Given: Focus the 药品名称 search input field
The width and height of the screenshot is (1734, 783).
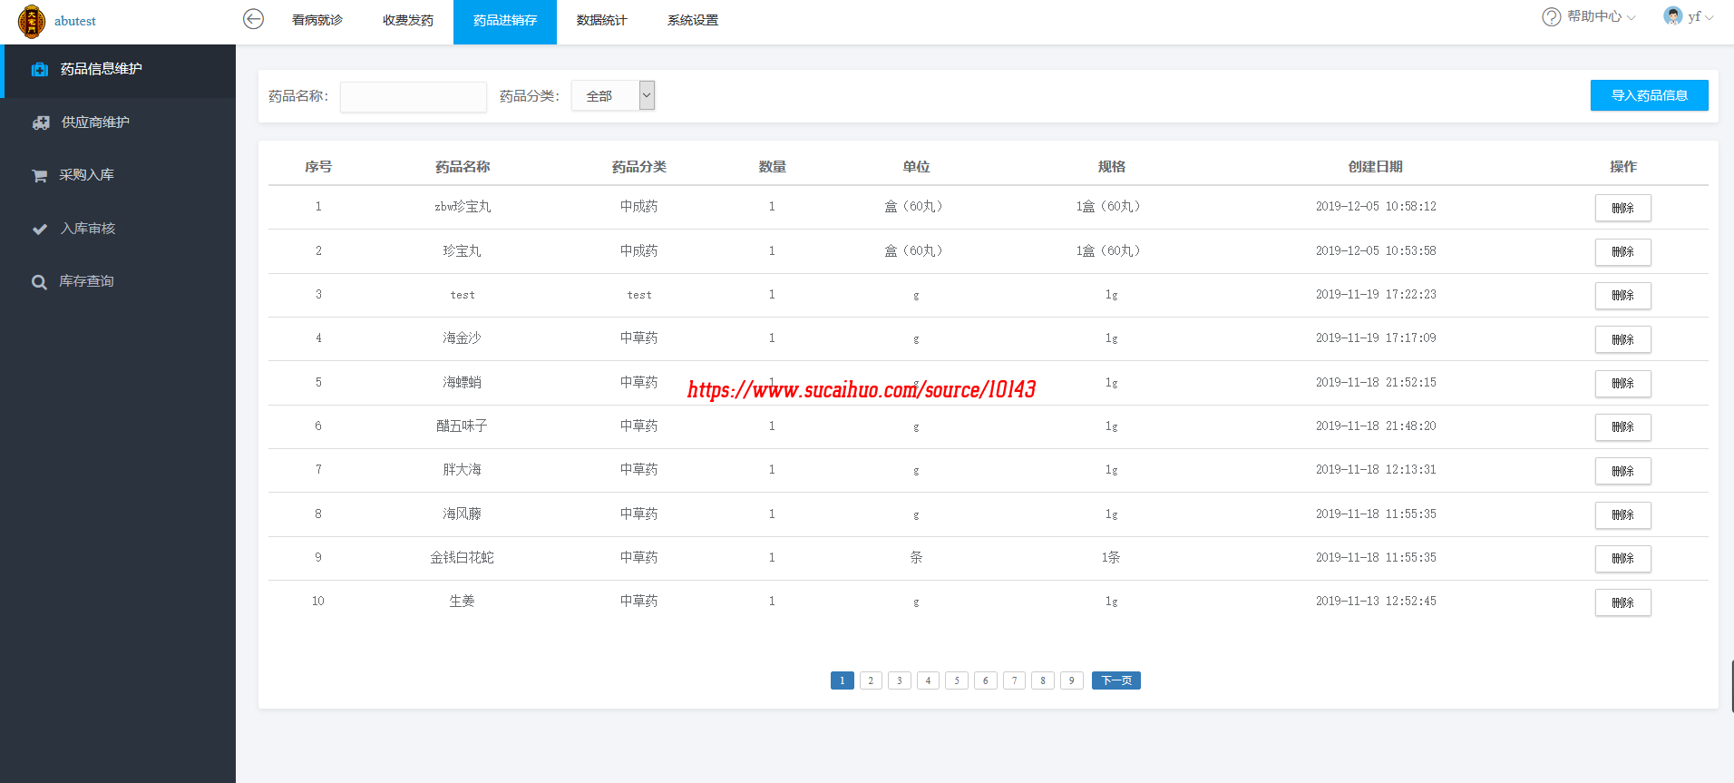Looking at the screenshot, I should tap(413, 97).
